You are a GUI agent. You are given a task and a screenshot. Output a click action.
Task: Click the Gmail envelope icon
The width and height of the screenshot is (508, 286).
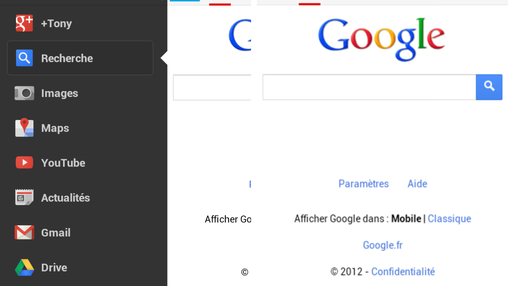[24, 233]
